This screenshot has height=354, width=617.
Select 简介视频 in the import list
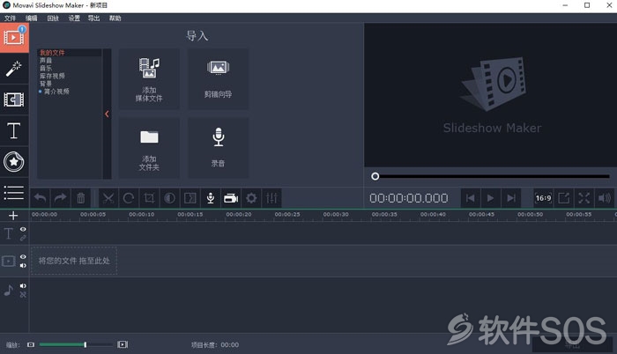[x=56, y=92]
